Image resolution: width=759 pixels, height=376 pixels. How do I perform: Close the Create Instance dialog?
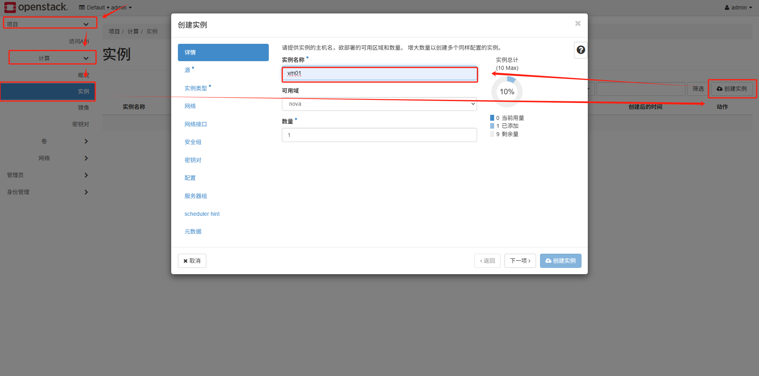[x=578, y=24]
